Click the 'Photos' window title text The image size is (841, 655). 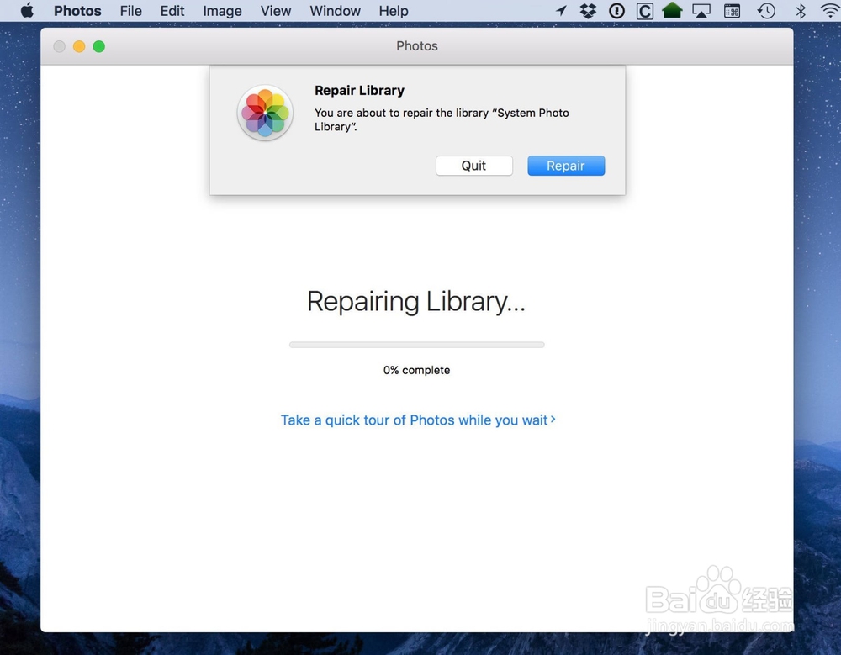(x=417, y=46)
